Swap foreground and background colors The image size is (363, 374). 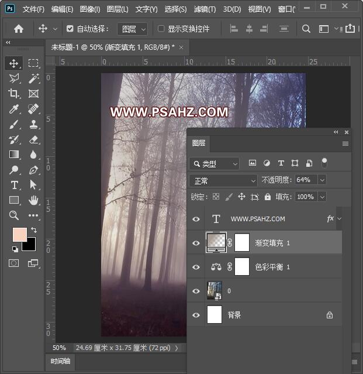click(34, 230)
